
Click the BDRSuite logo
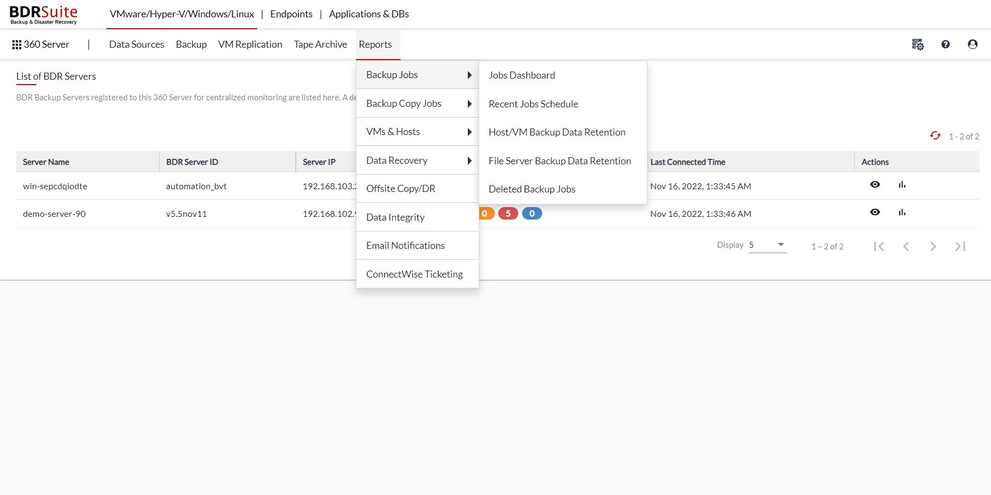coord(43,15)
